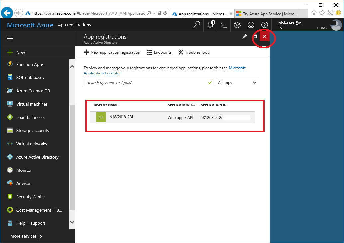Open the notifications bell
Viewport: 344px width, 243px height.
tap(211, 25)
